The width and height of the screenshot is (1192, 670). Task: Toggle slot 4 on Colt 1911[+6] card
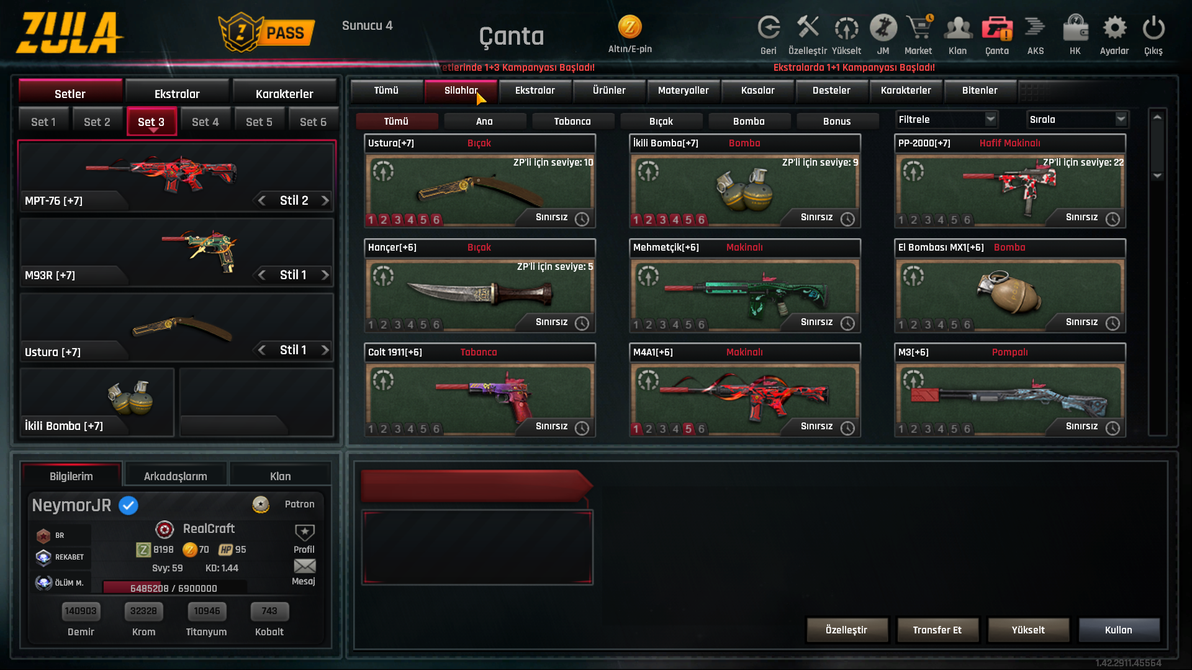click(x=410, y=429)
